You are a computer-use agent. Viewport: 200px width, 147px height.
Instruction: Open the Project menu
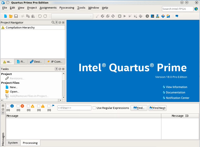(x=32, y=8)
